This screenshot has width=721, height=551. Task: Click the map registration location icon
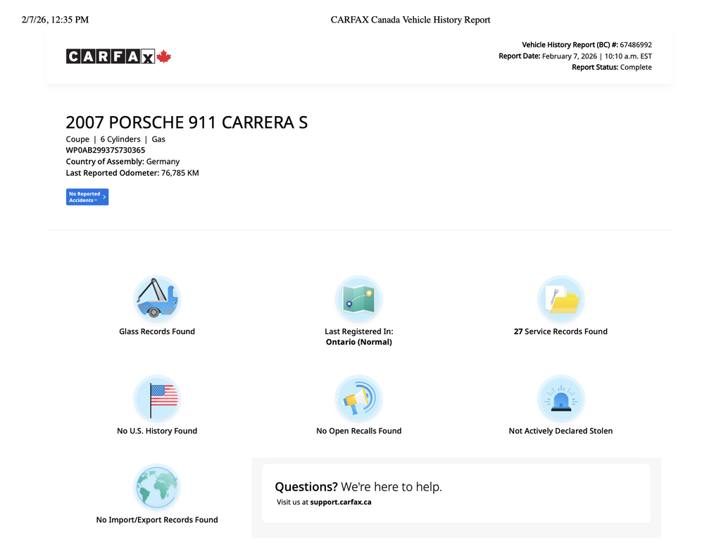[x=358, y=299]
